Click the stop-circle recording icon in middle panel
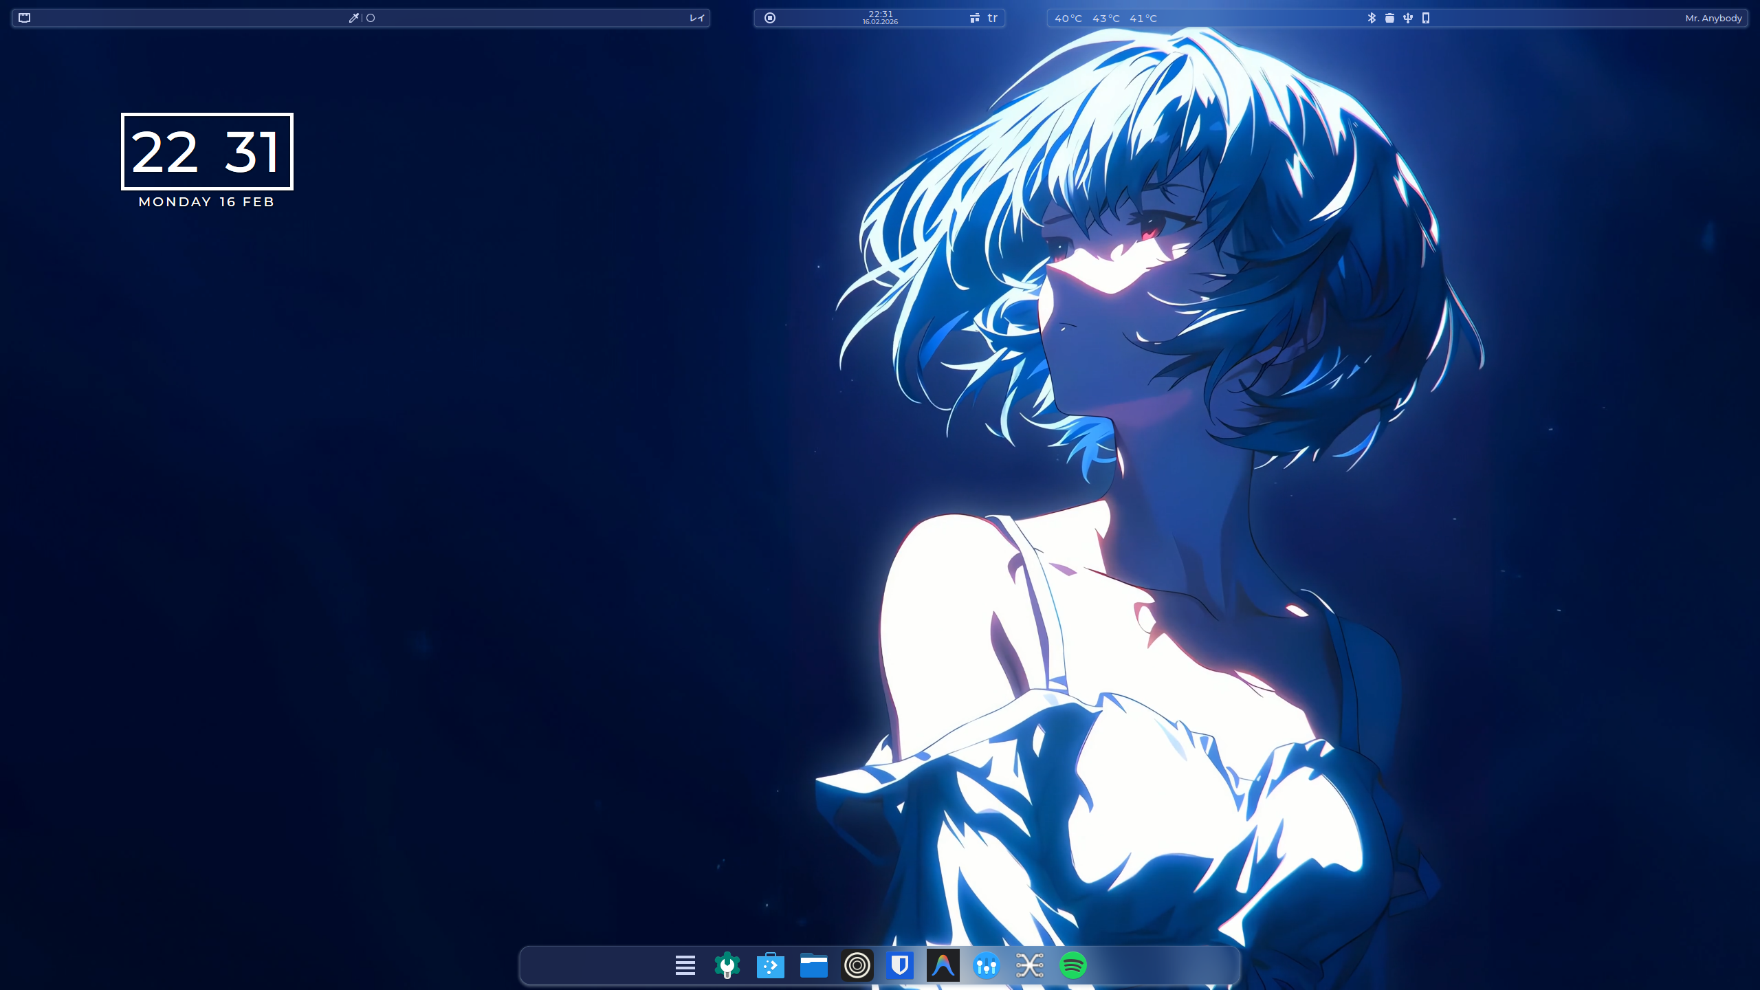 (x=770, y=18)
